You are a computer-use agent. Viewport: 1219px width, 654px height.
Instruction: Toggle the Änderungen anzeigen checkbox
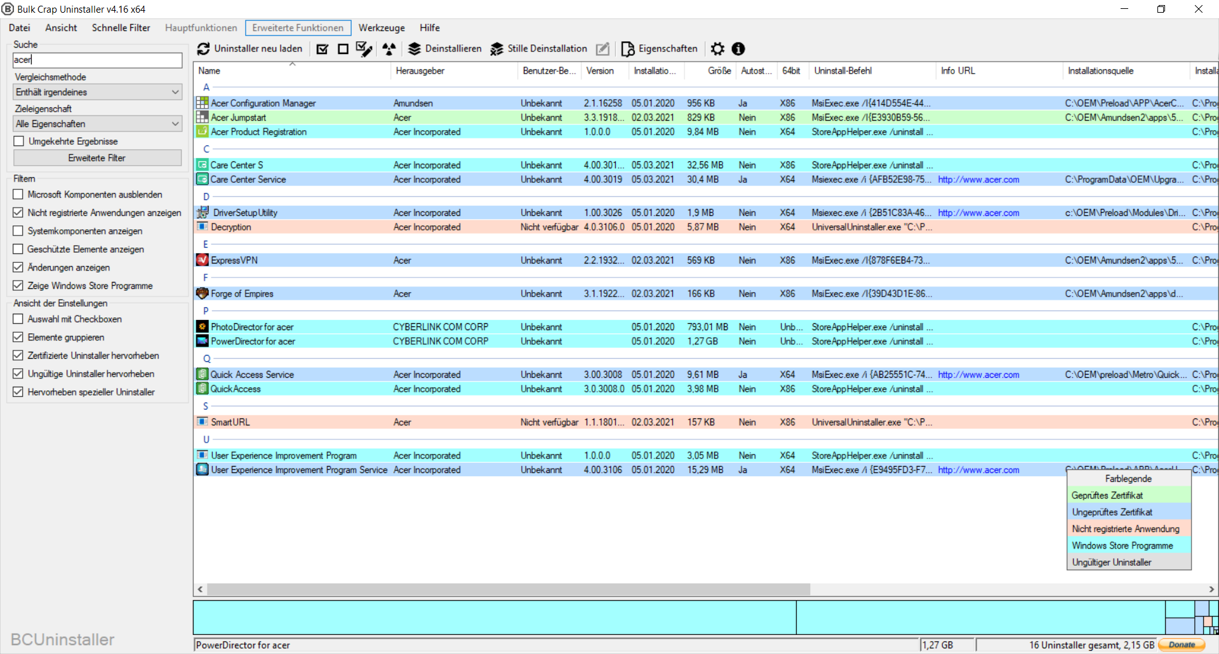18,267
